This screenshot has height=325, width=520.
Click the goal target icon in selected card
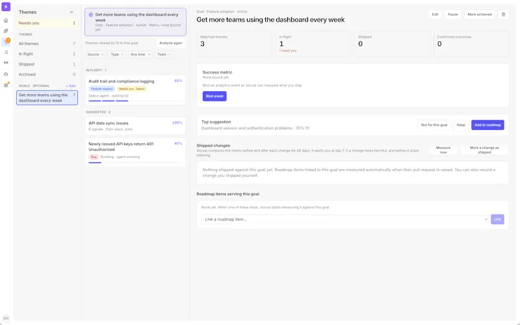click(x=91, y=14)
